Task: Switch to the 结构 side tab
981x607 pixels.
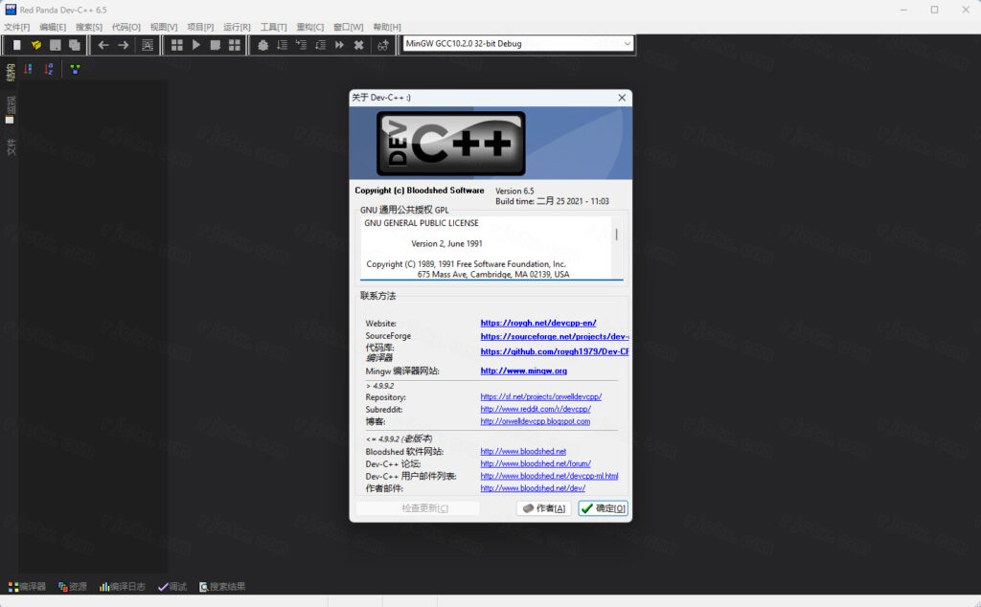Action: (10, 72)
